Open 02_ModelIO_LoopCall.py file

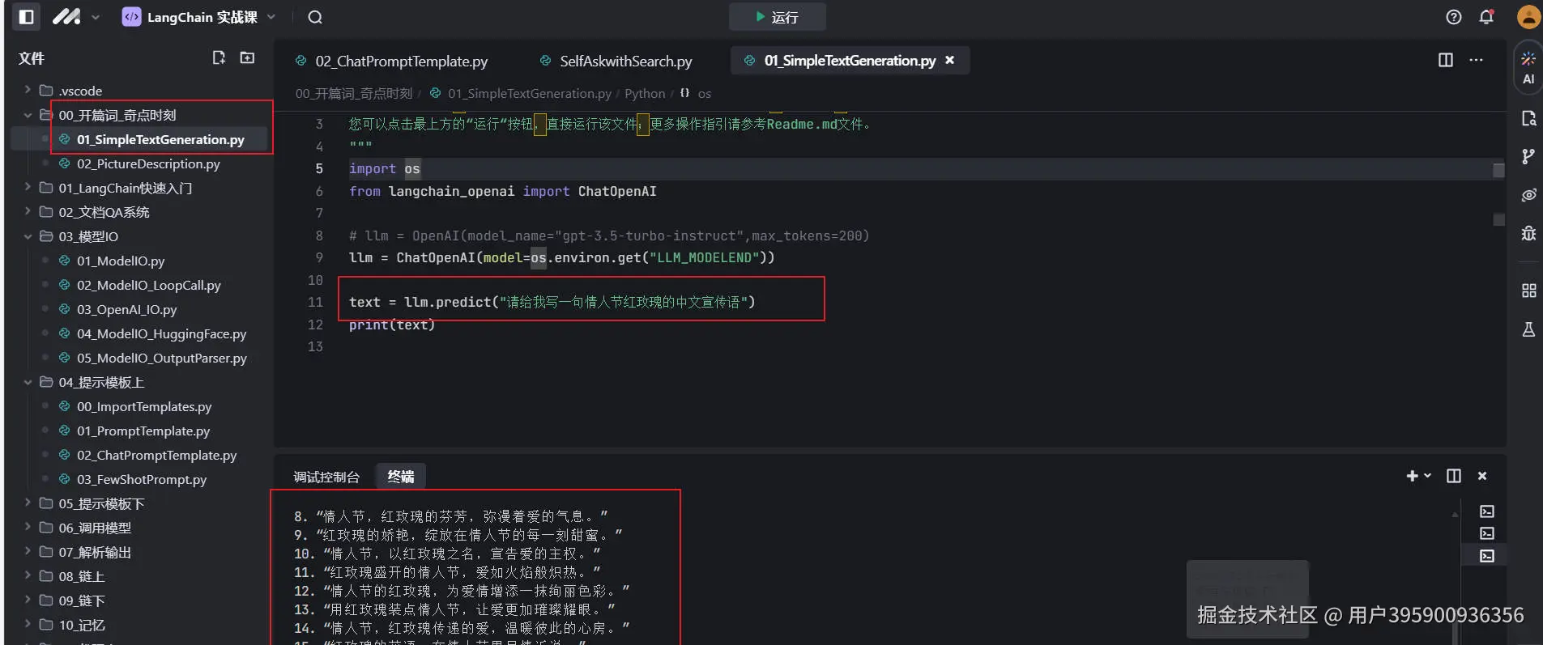(x=148, y=285)
